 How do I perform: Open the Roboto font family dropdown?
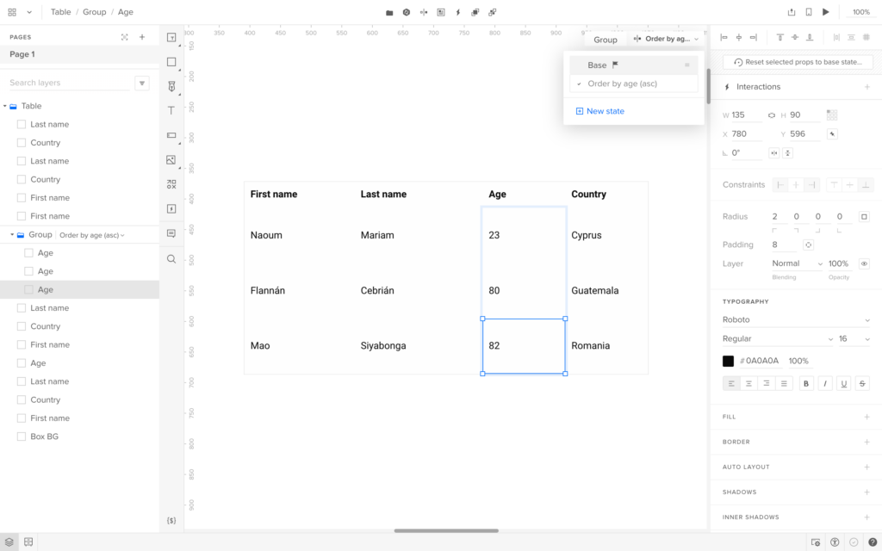[794, 319]
